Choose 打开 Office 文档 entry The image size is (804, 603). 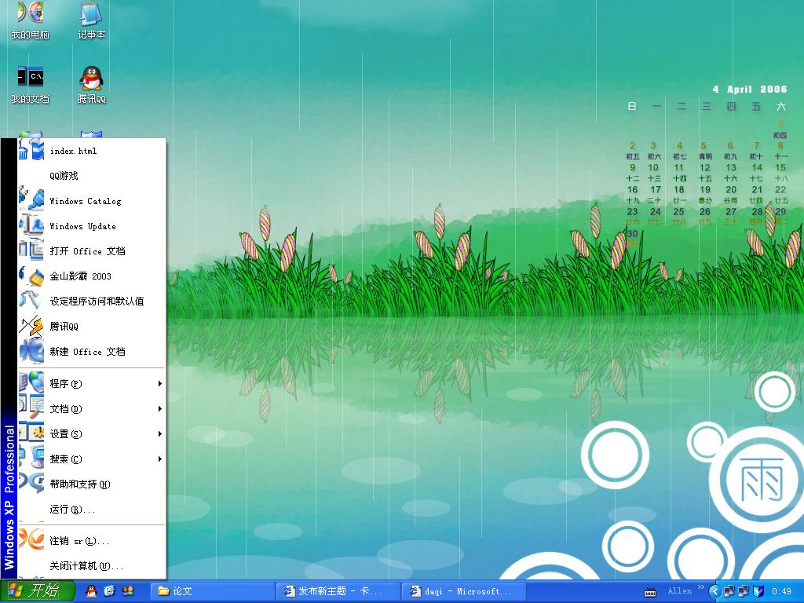91,251
